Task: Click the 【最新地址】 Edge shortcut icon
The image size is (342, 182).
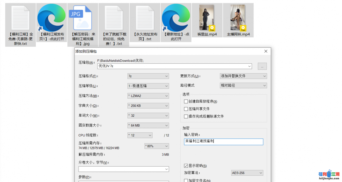Action: [x=176, y=18]
